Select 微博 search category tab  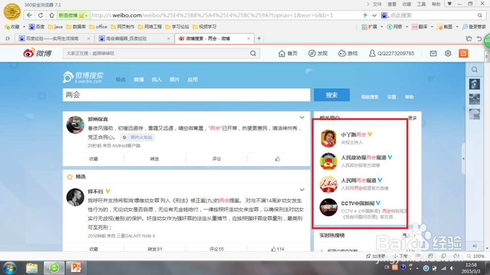point(139,80)
